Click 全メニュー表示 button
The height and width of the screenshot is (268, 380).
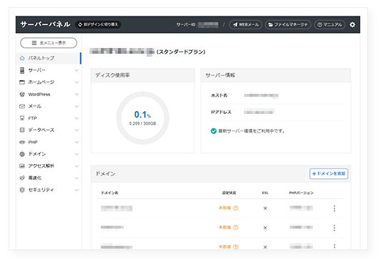(x=49, y=43)
